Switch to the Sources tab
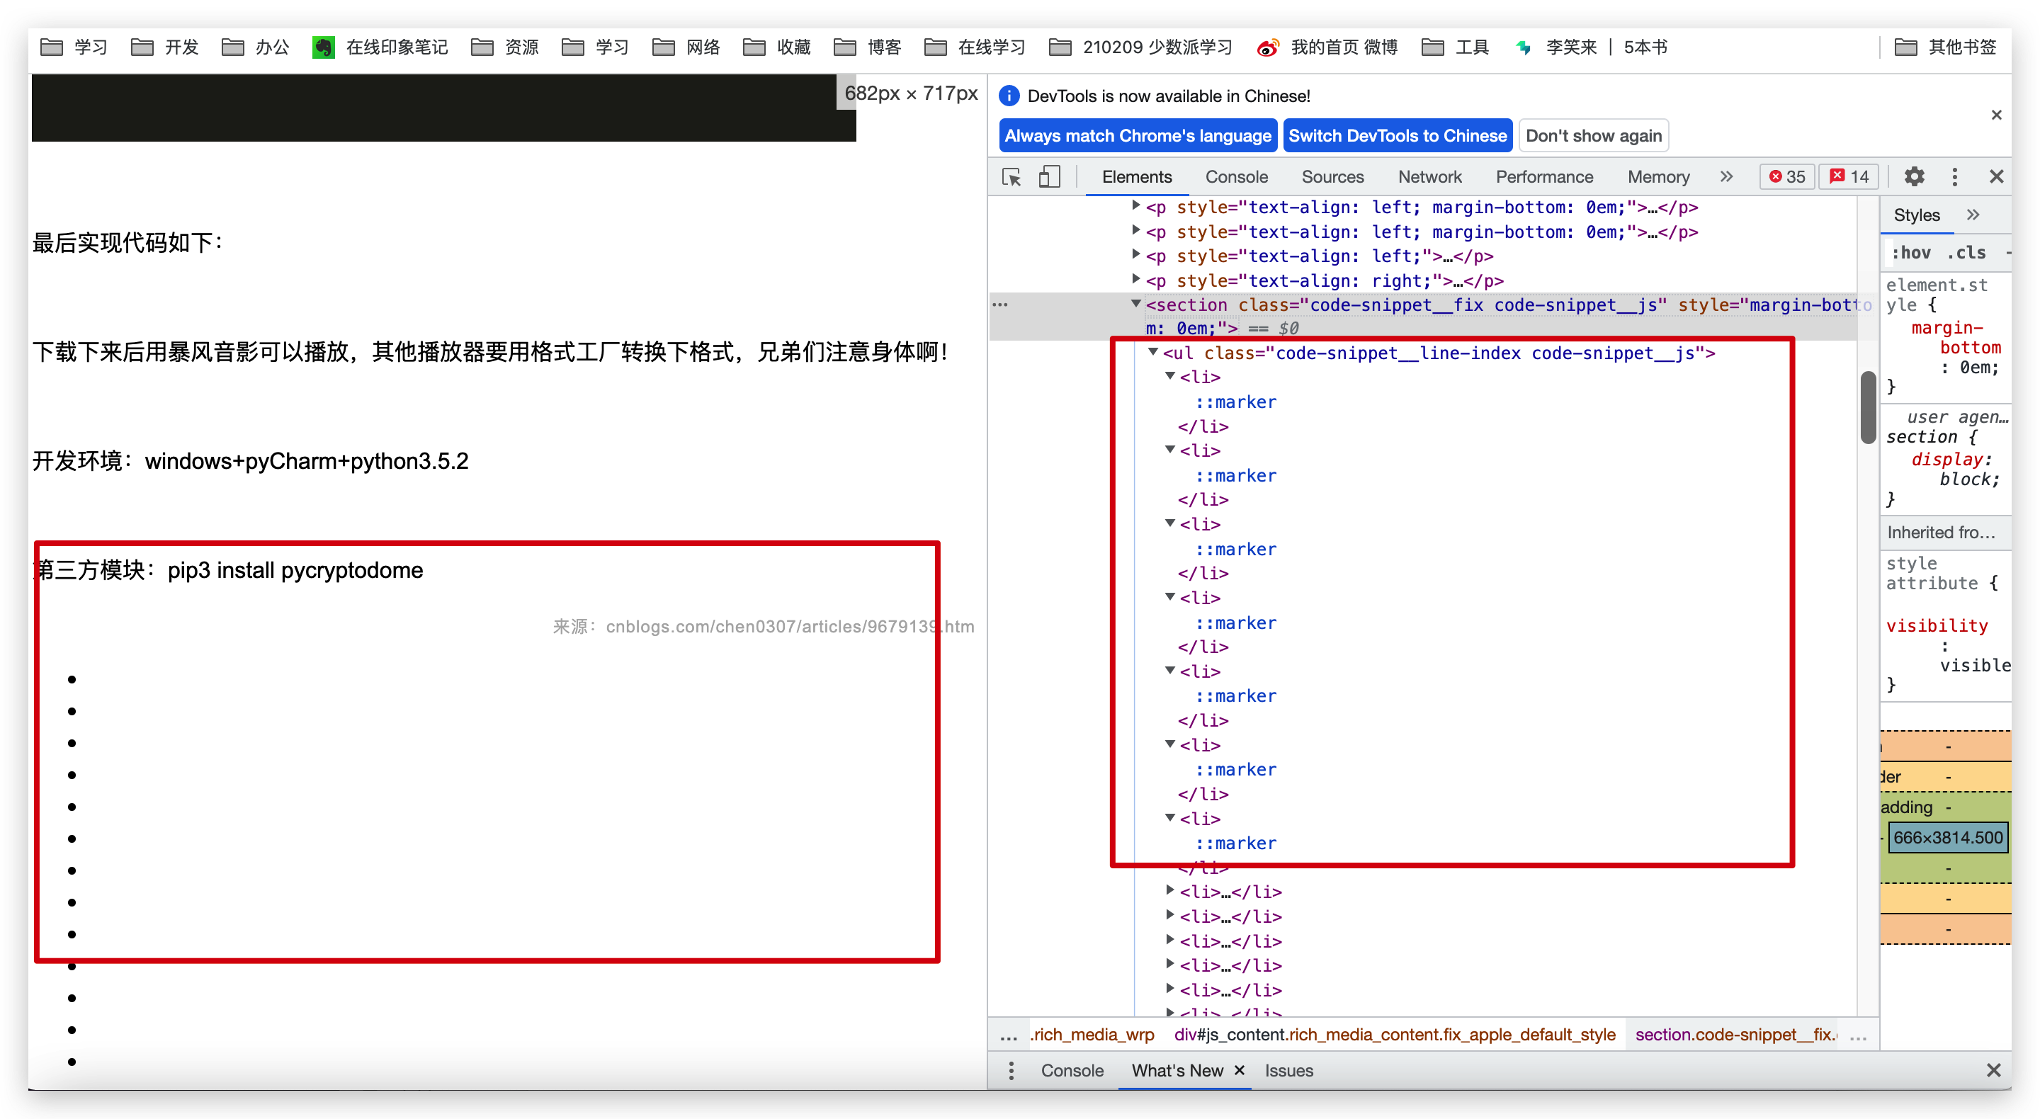The height and width of the screenshot is (1119, 2040). pyautogui.click(x=1332, y=176)
